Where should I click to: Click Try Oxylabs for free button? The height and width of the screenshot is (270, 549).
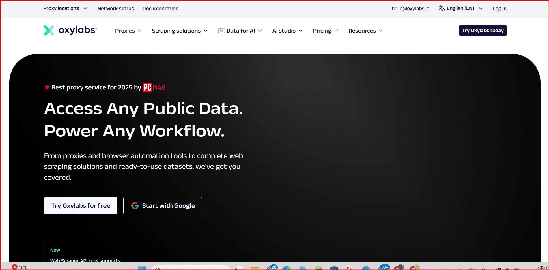[x=81, y=206]
